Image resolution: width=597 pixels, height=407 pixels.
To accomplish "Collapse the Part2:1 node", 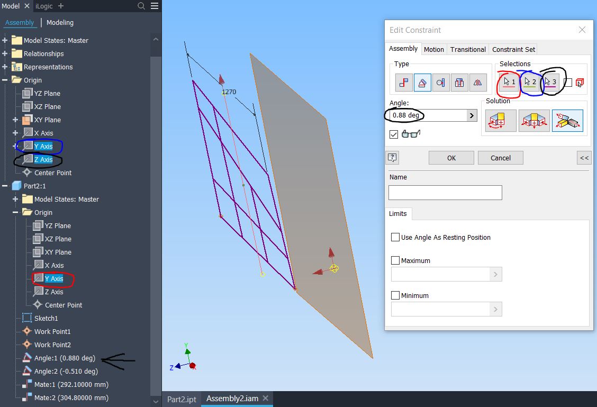I will click(x=5, y=186).
